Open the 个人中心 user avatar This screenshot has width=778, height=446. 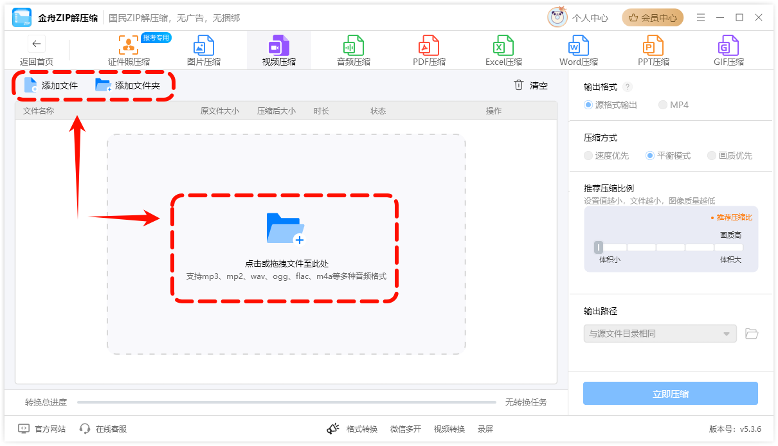[x=557, y=17]
